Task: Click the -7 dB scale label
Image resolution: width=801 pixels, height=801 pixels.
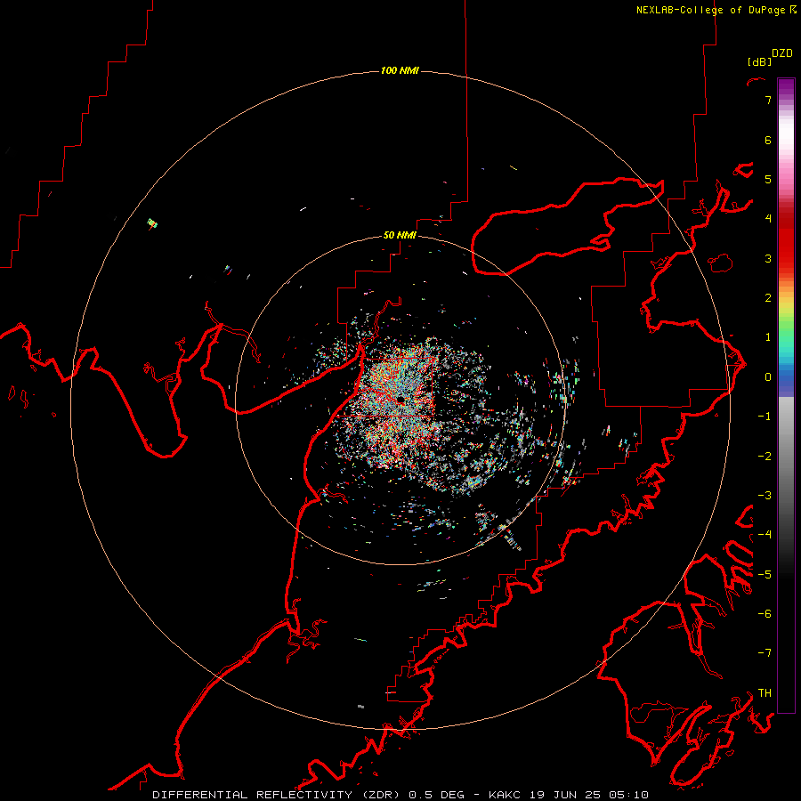Action: 765,653
